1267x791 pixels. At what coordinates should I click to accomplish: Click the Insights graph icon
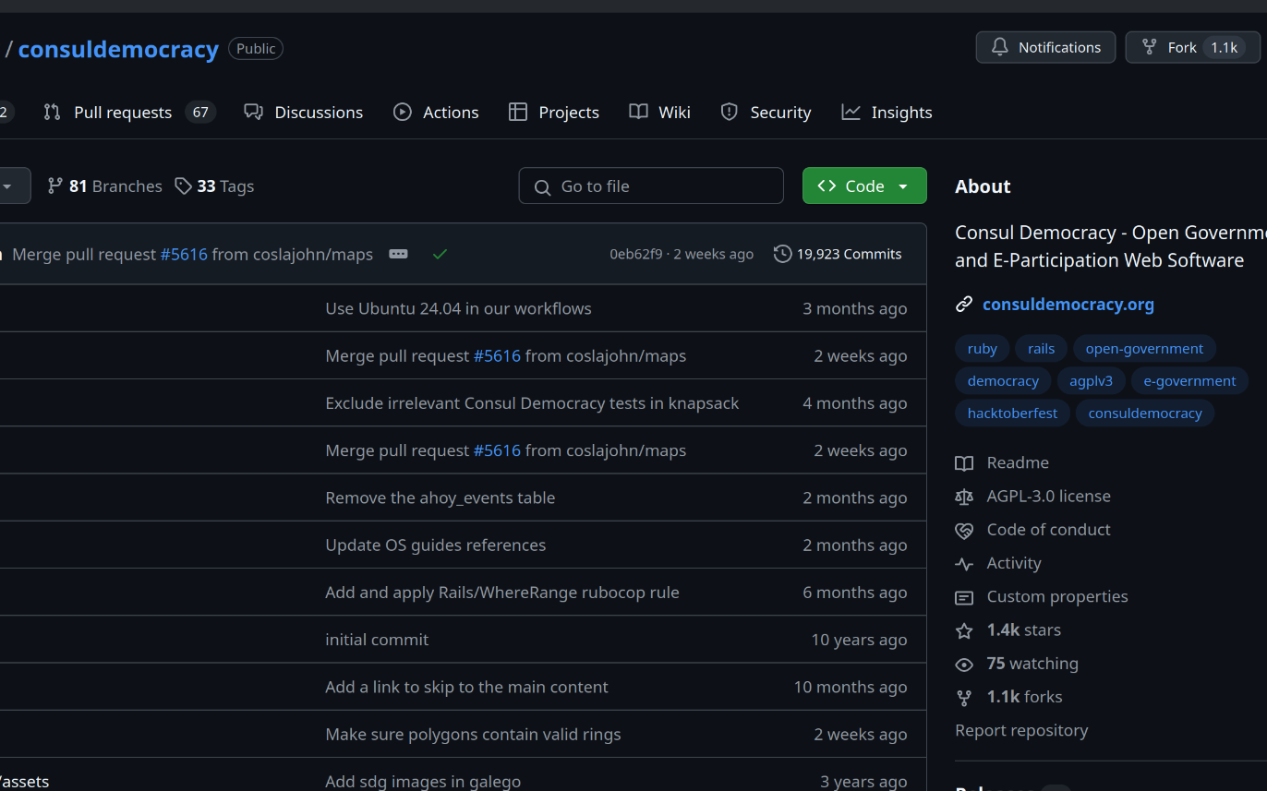tap(851, 112)
